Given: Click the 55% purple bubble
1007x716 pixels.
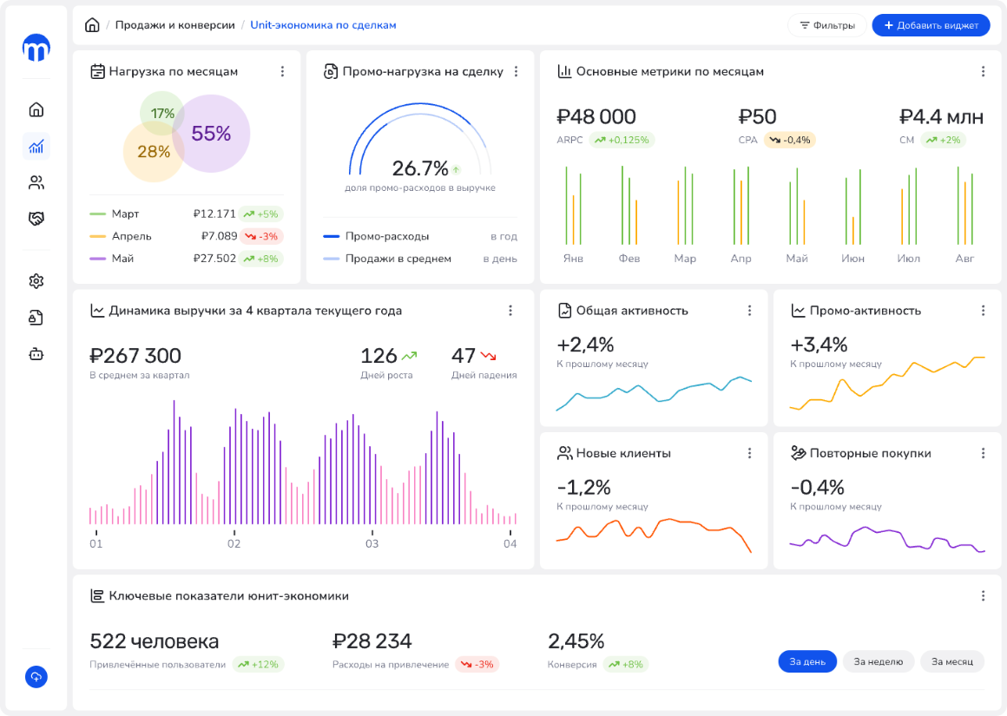Looking at the screenshot, I should (211, 134).
